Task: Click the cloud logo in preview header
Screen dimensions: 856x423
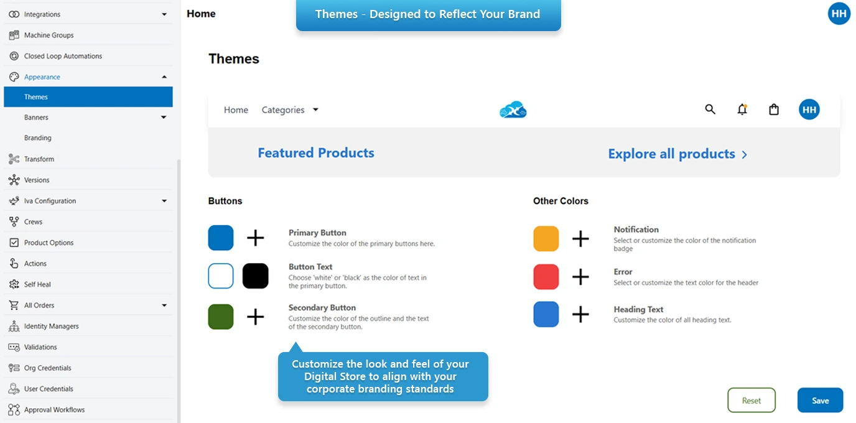Action: click(513, 110)
